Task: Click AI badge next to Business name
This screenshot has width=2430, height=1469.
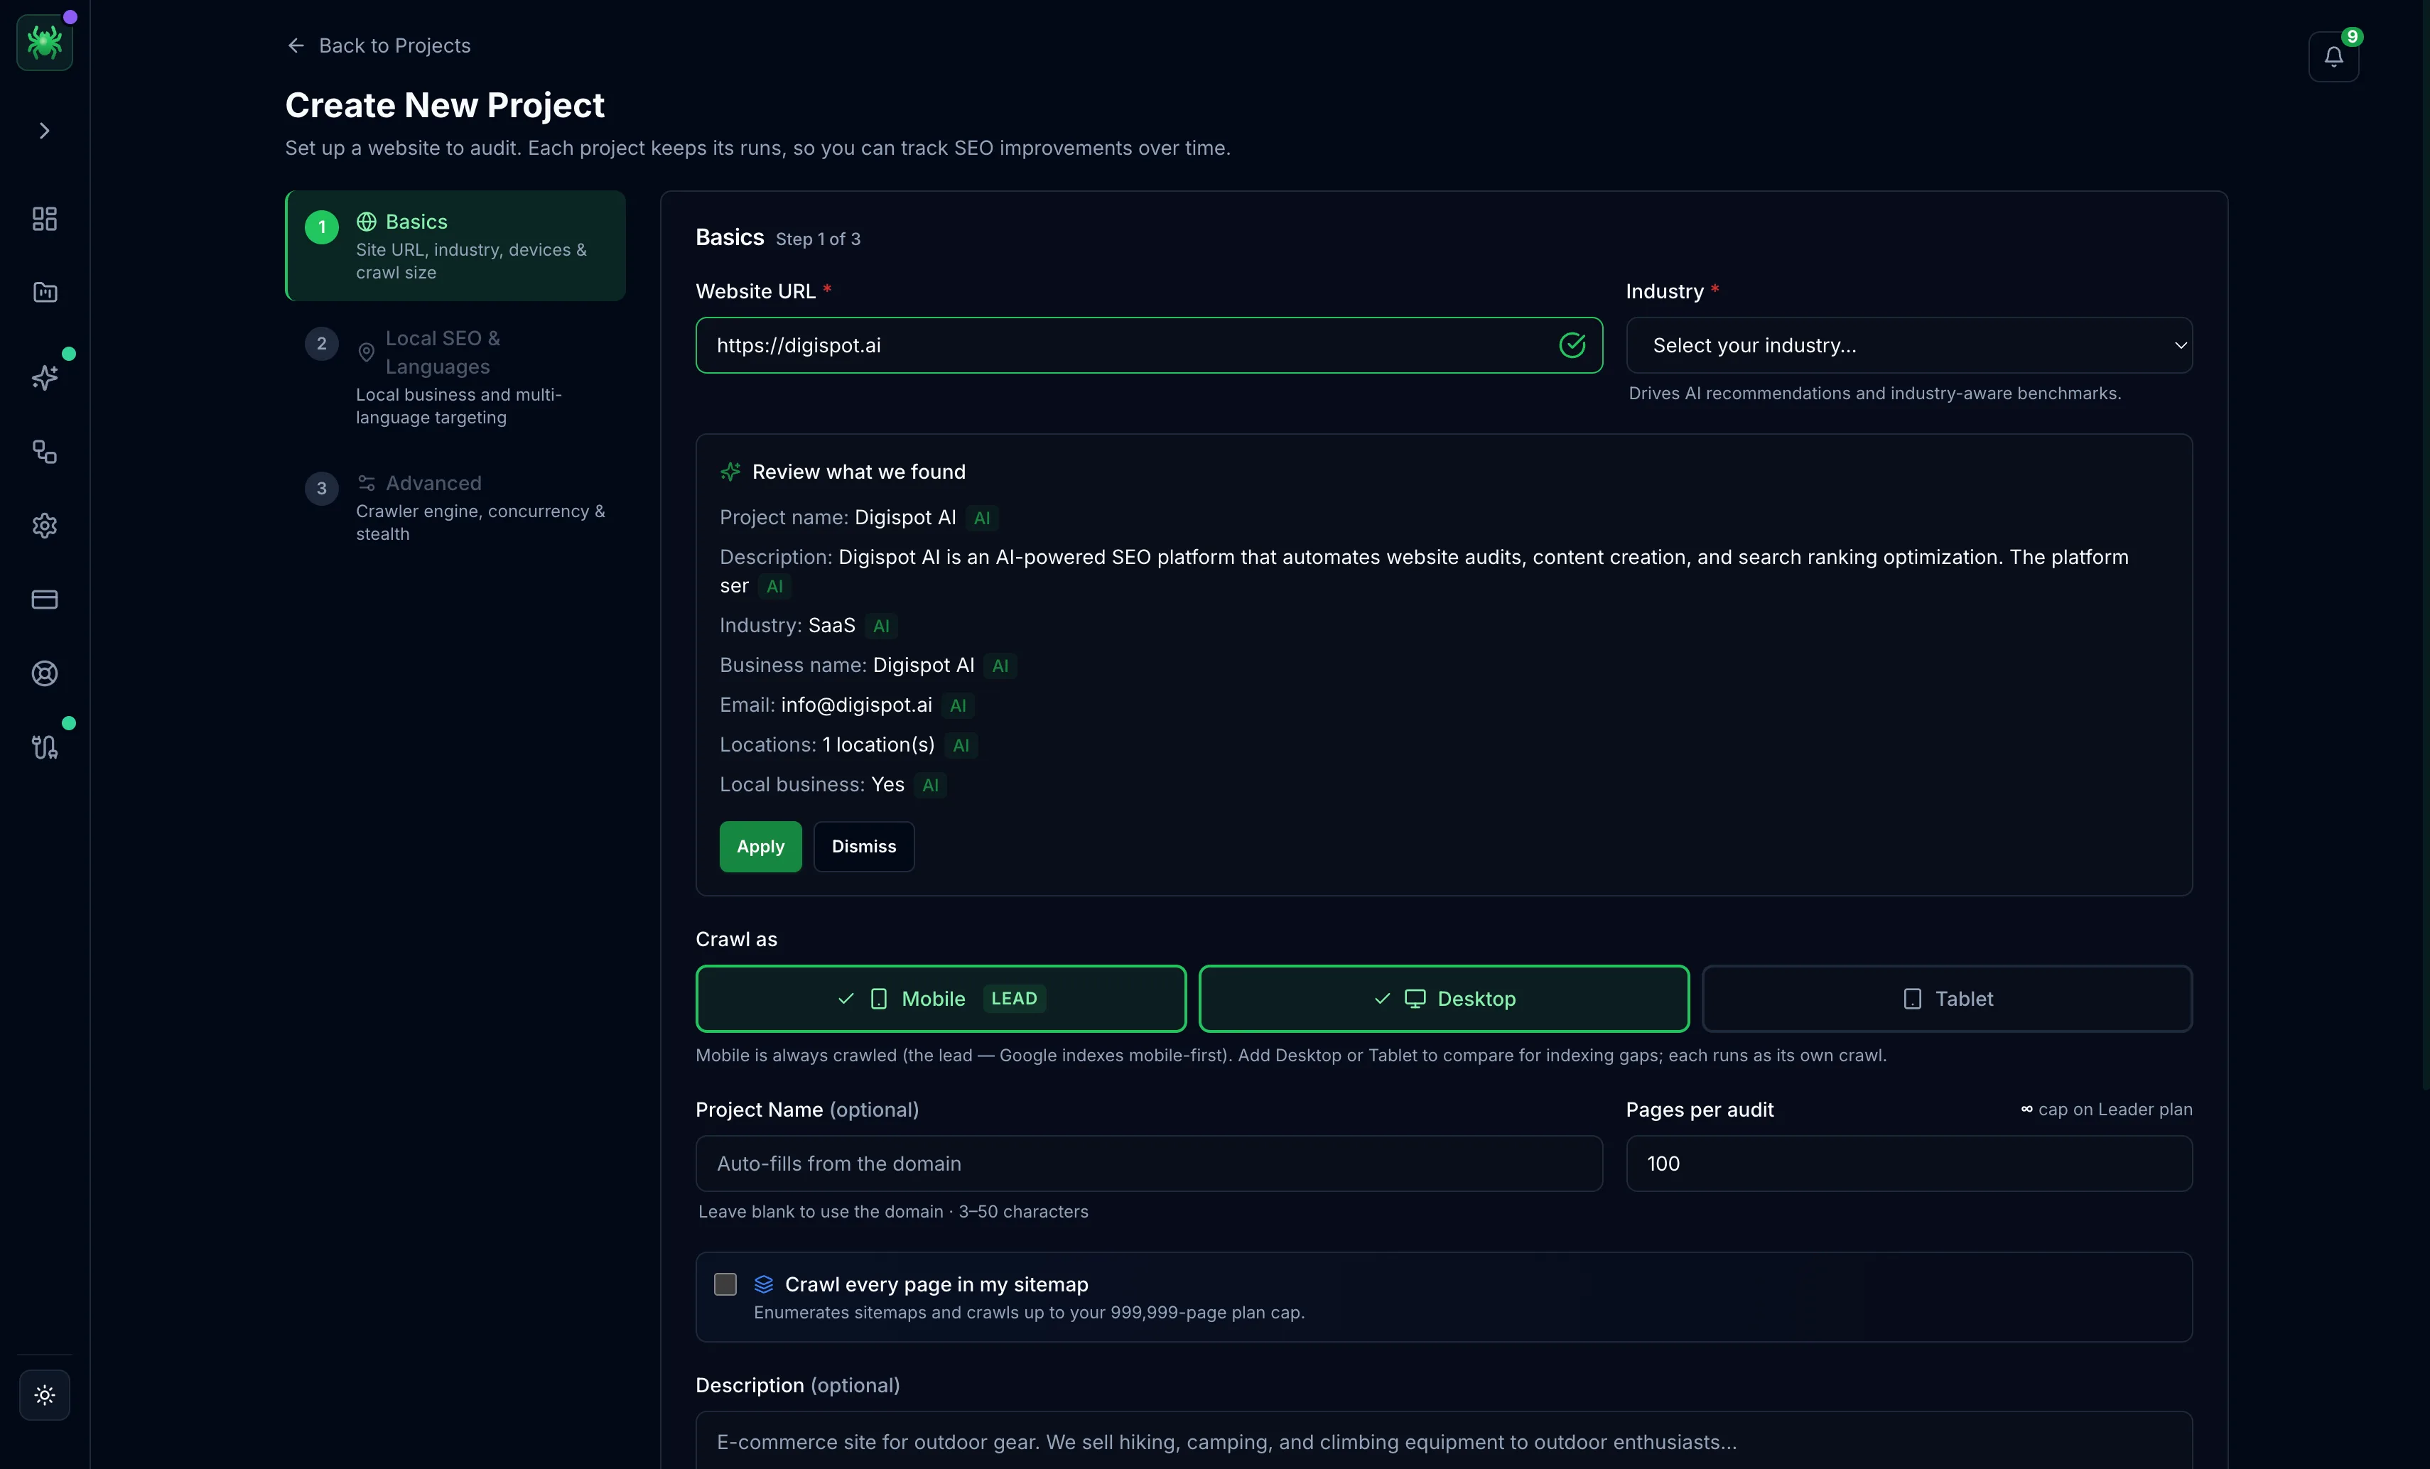Action: (1000, 666)
